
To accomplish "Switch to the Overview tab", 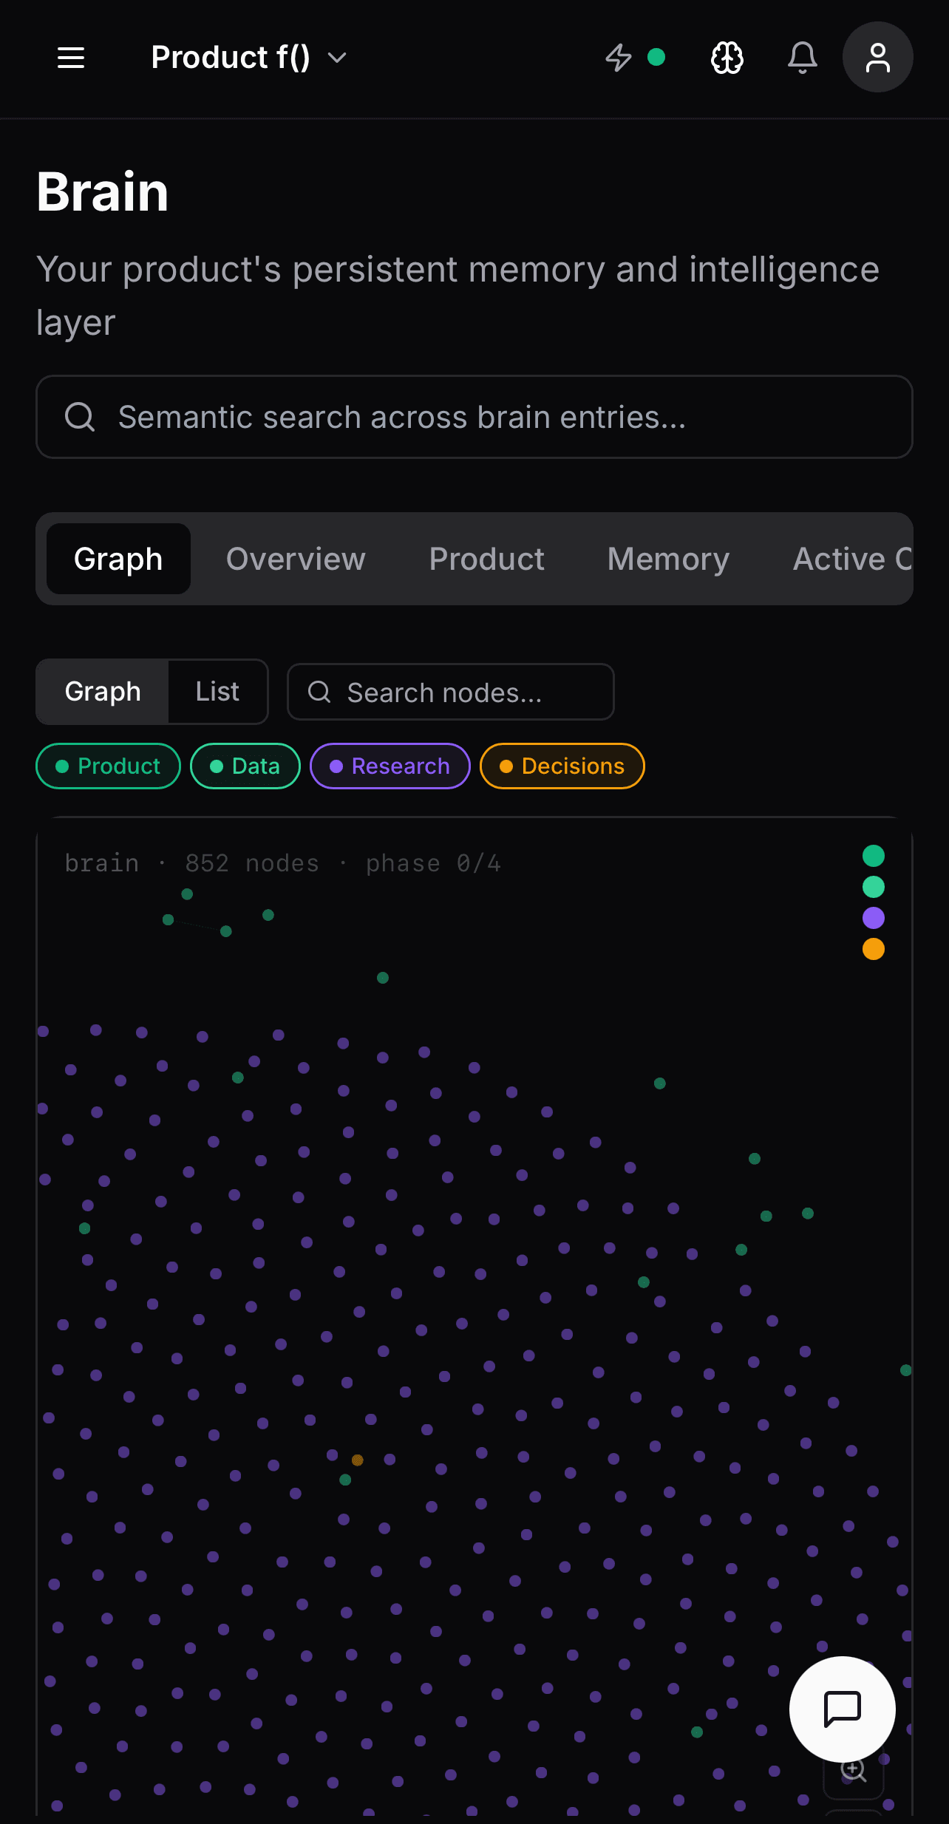I will [x=296, y=559].
